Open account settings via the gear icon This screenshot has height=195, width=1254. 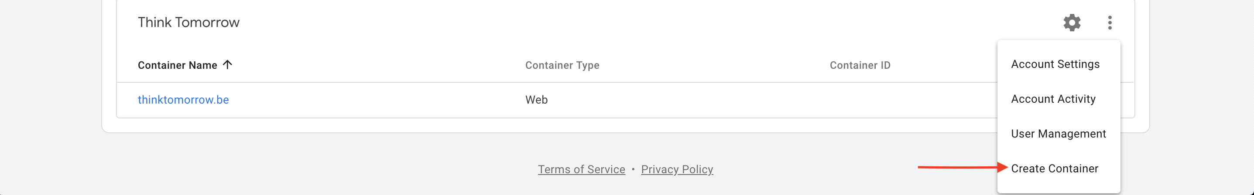point(1072,22)
